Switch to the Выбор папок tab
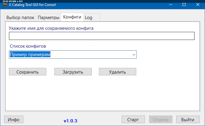The width and height of the screenshot is (205, 126). tap(20, 17)
